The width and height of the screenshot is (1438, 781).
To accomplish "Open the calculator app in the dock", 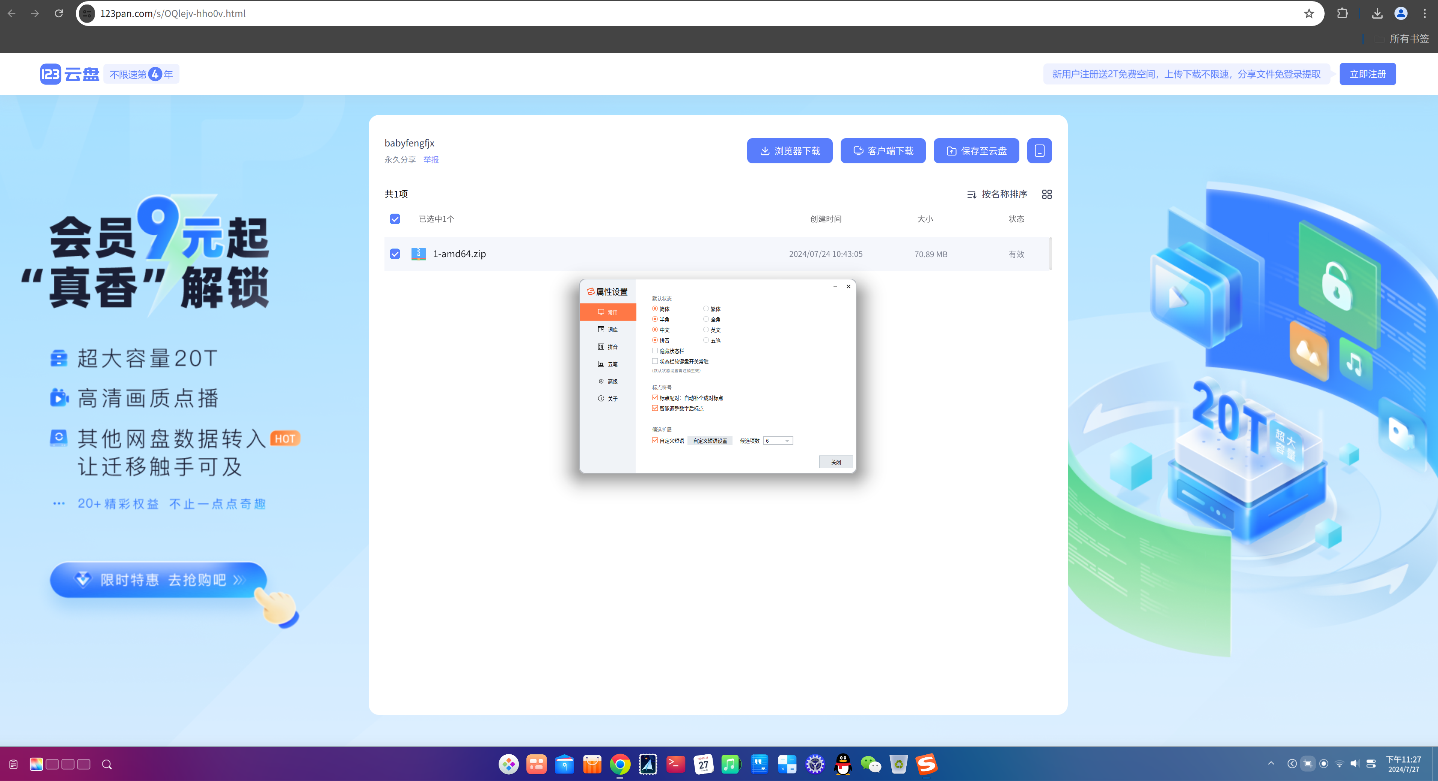I will click(x=787, y=764).
